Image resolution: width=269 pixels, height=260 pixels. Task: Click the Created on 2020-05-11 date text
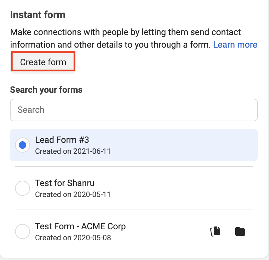point(73,195)
